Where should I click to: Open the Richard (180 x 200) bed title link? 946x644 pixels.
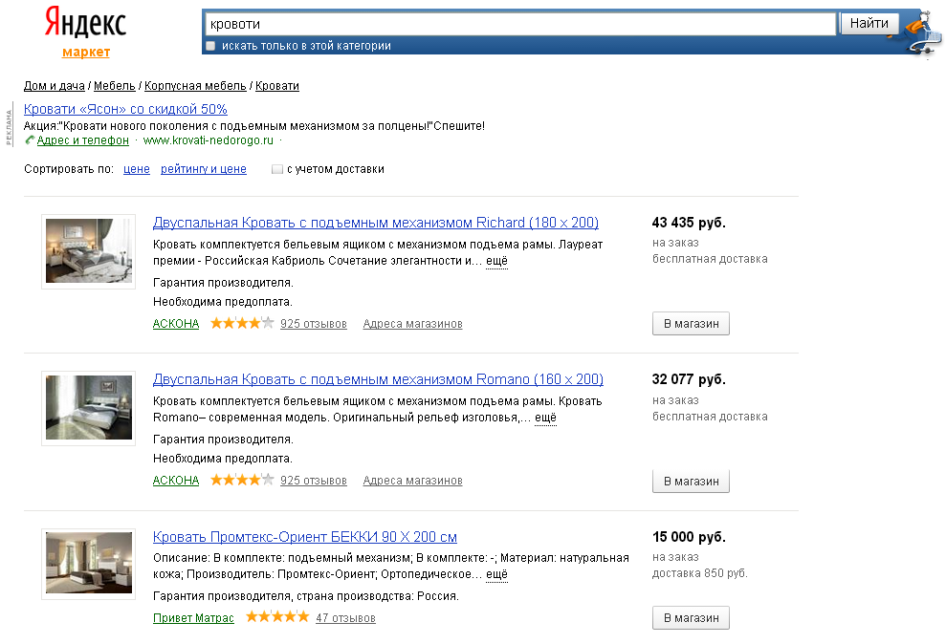pos(376,223)
